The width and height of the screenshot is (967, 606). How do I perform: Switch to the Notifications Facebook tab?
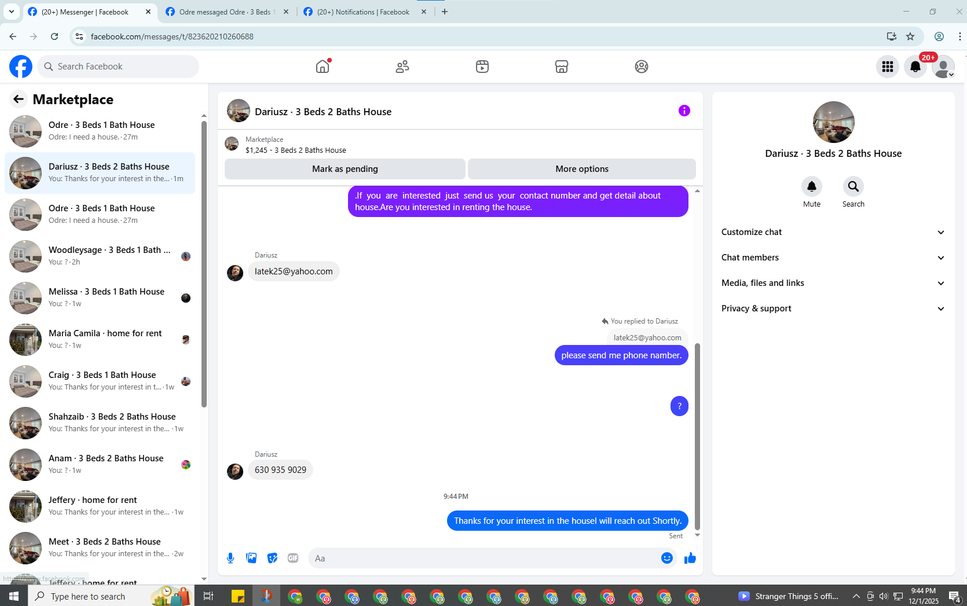click(x=365, y=12)
